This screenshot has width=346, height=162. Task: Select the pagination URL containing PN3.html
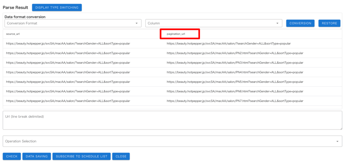tap(235, 63)
